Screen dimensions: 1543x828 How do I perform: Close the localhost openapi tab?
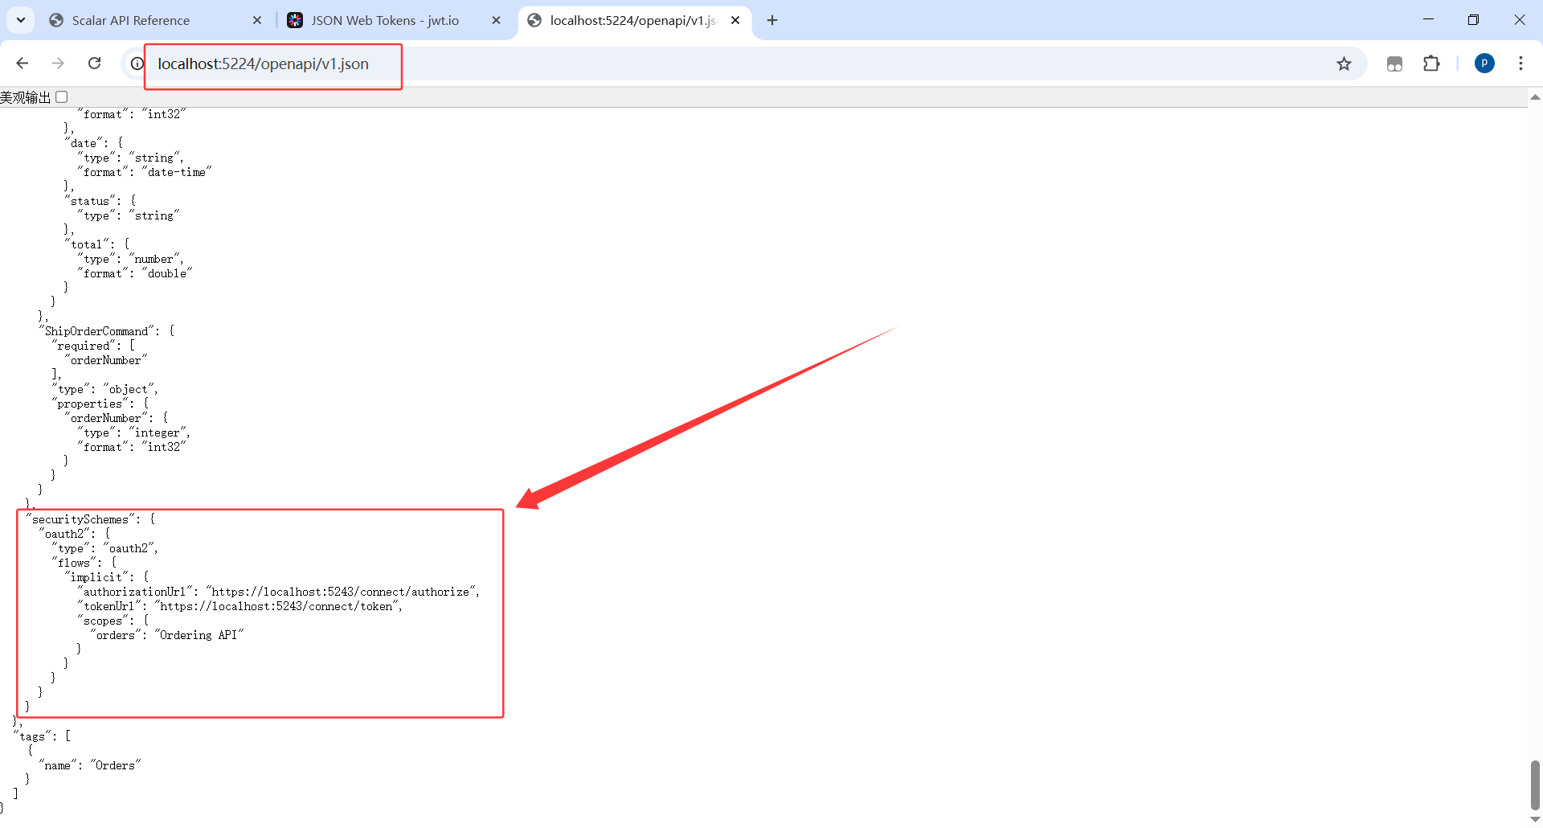(735, 20)
